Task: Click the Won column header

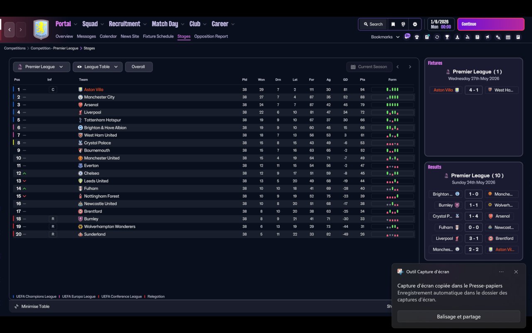Action: (261, 80)
